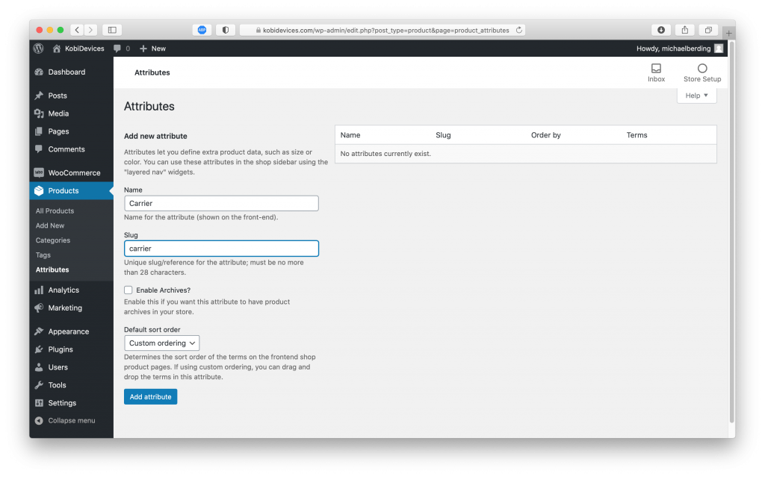765x477 pixels.
Task: Click the WordPress logo icon
Action: (x=39, y=49)
